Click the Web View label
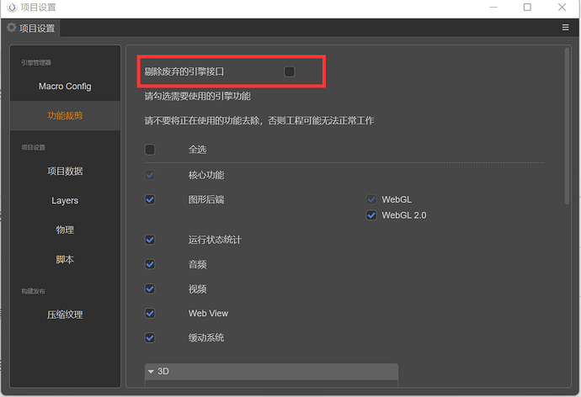 tap(208, 314)
